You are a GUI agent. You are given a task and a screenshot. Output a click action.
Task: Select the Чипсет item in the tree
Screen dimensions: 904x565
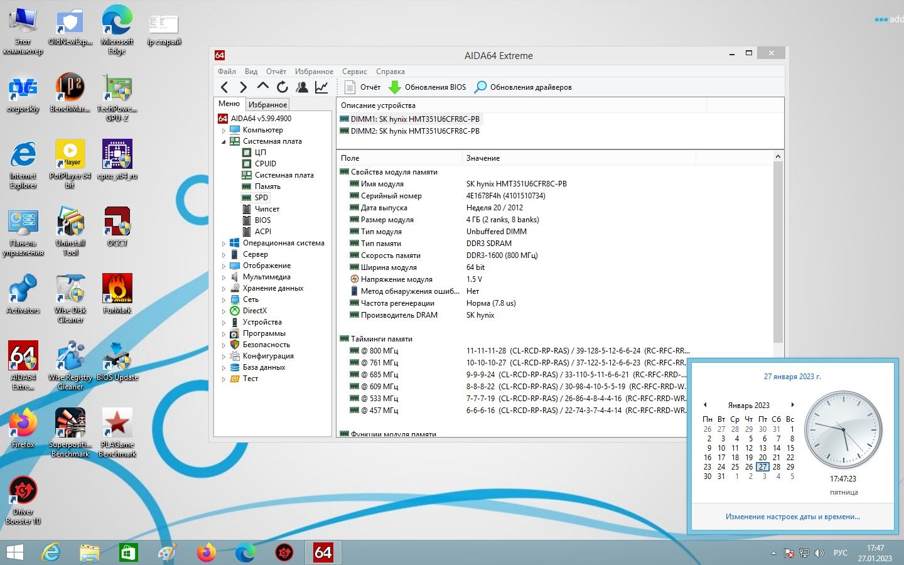[267, 209]
